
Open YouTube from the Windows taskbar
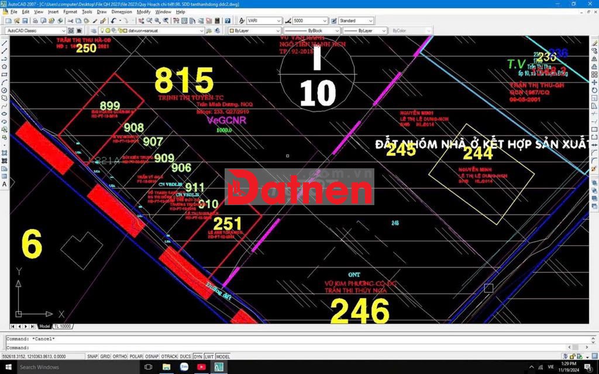tap(202, 367)
